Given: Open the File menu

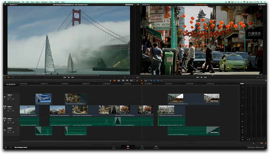Looking at the screenshot, I should pos(23,2).
